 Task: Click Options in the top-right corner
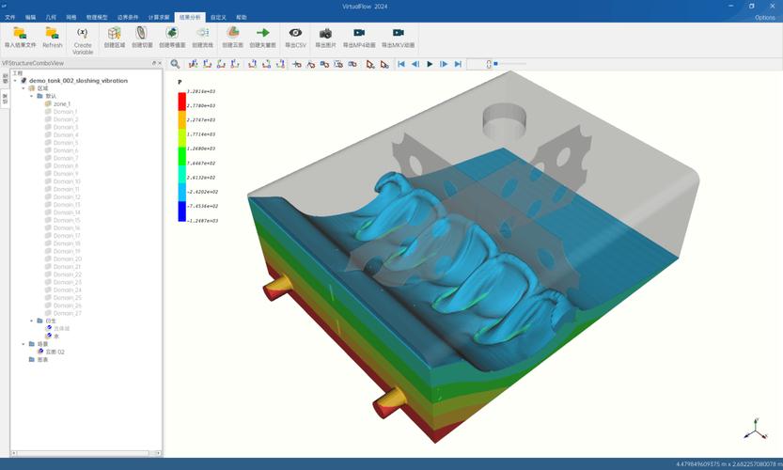[x=764, y=18]
